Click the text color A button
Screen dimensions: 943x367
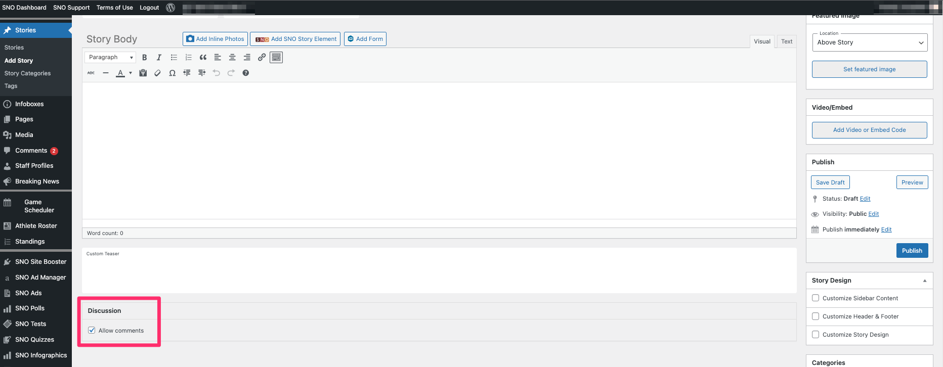tap(120, 73)
